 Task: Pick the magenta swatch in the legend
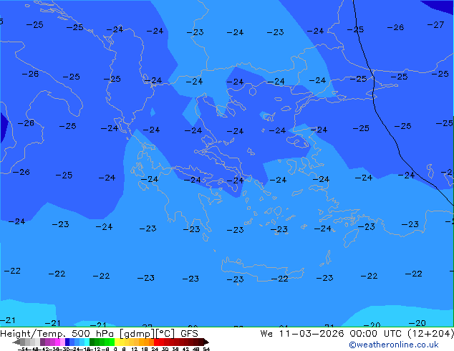57,342
